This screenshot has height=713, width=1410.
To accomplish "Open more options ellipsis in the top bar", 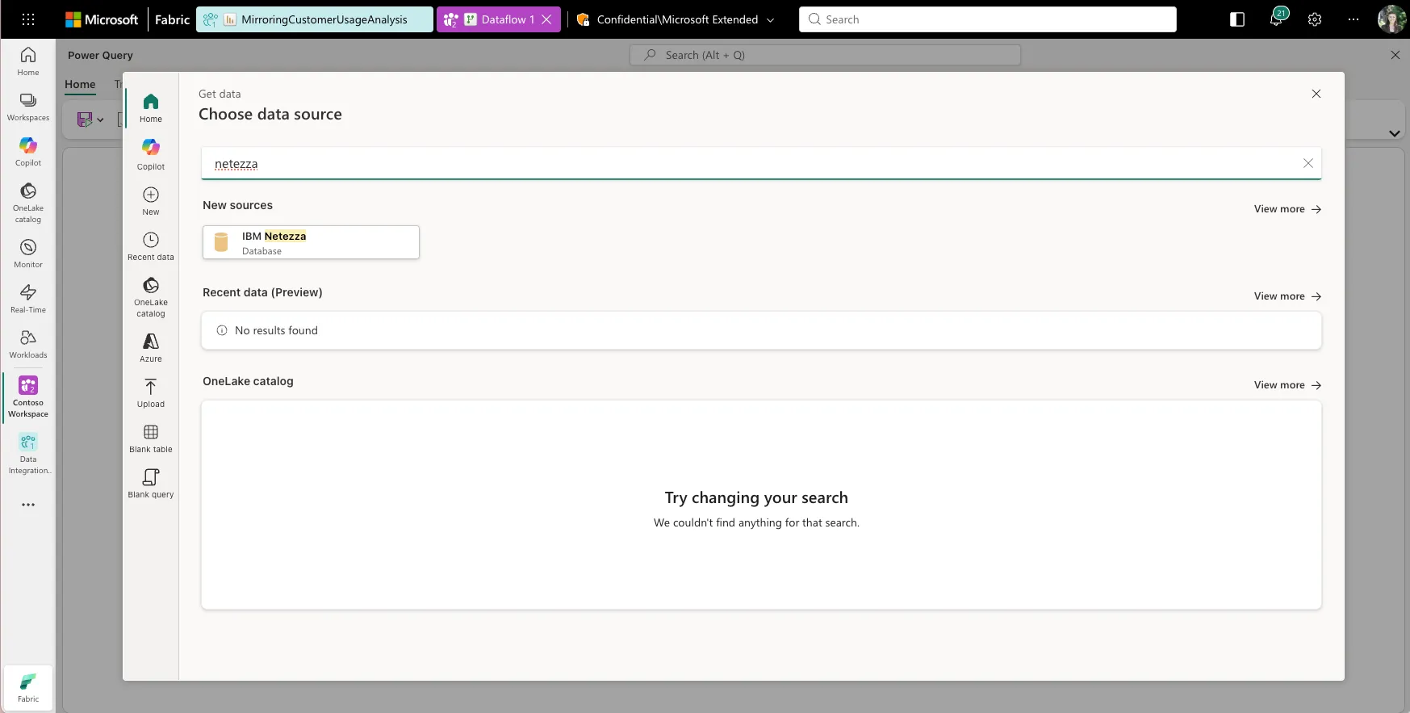I will point(1354,19).
